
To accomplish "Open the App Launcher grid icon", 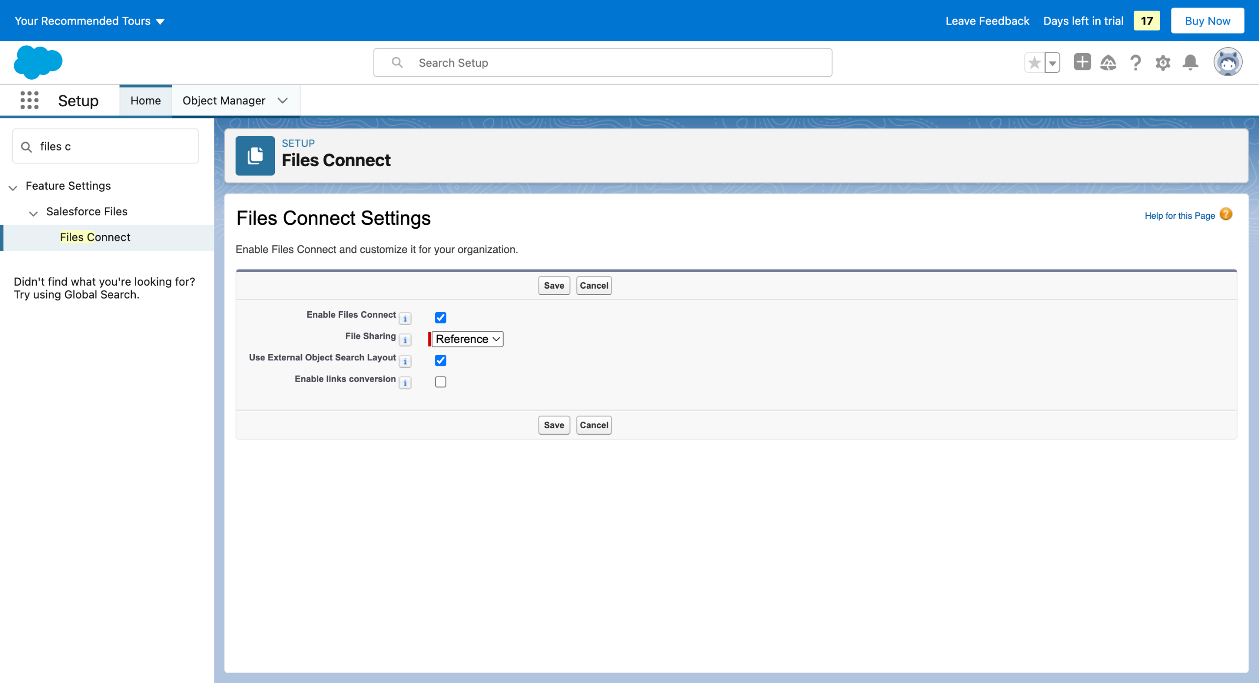I will click(30, 100).
